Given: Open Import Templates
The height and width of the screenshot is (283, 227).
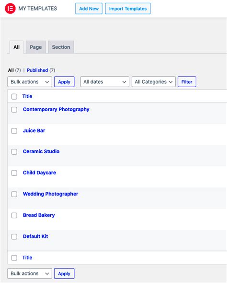Looking at the screenshot, I should (x=128, y=9).
